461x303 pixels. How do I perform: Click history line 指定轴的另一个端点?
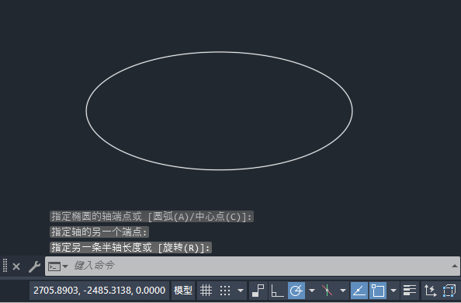pyautogui.click(x=99, y=232)
